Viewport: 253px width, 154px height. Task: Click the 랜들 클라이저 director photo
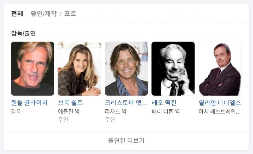pos(33,69)
